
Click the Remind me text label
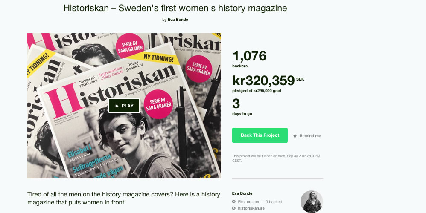tap(310, 136)
